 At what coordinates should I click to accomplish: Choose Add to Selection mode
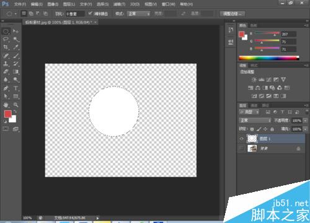click(x=31, y=14)
